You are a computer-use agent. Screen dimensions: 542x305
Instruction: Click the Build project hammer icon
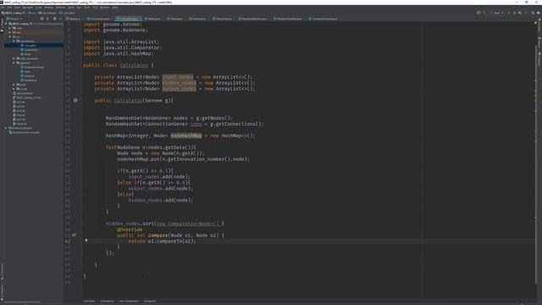click(x=484, y=13)
